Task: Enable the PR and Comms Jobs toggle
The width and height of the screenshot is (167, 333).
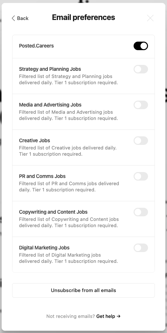Action: point(141,176)
